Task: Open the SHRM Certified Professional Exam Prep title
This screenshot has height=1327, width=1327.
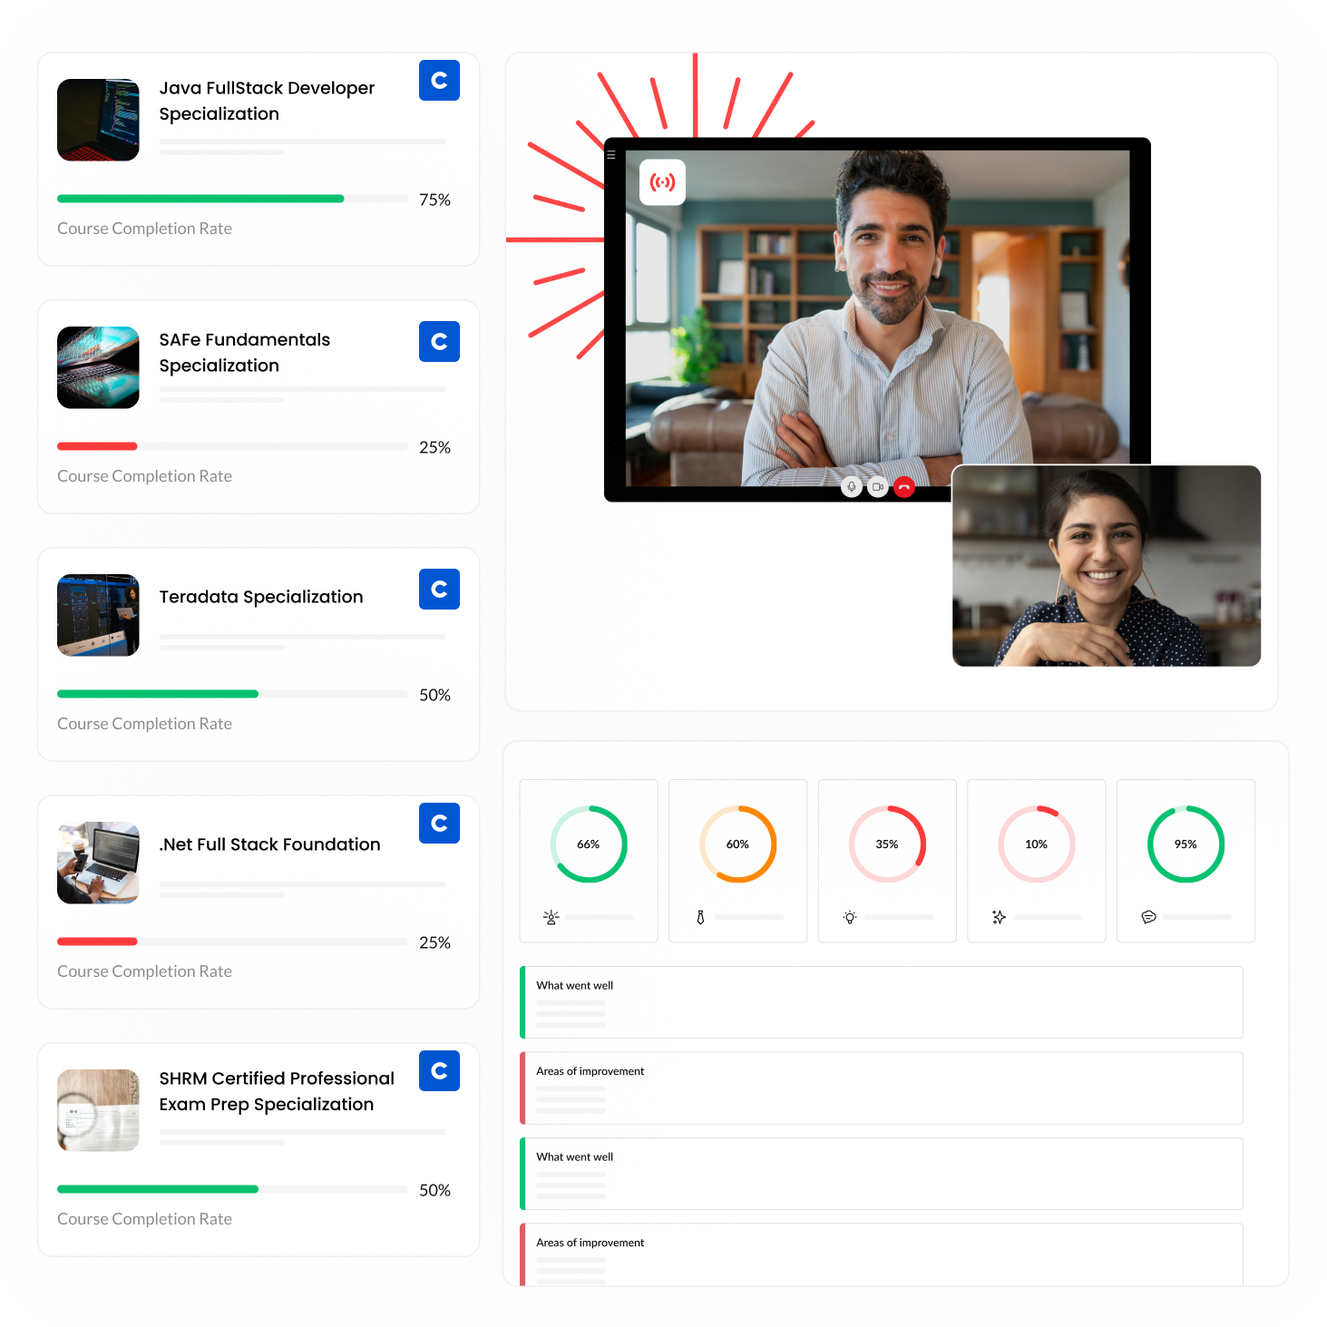Action: point(277,1091)
